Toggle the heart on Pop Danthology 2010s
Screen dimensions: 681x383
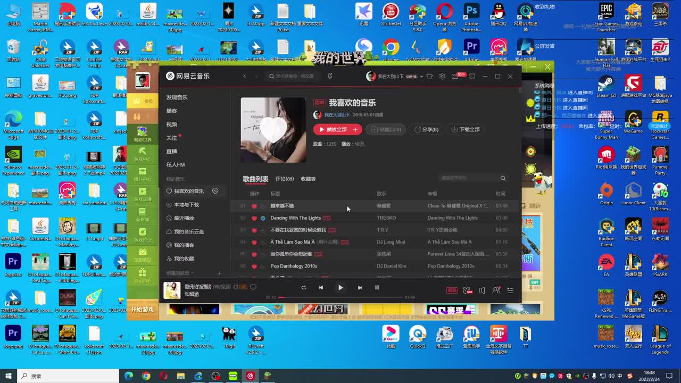[254, 267]
